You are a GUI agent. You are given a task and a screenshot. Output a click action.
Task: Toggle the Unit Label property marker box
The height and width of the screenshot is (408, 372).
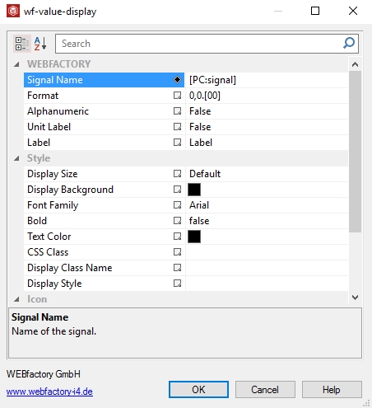177,127
